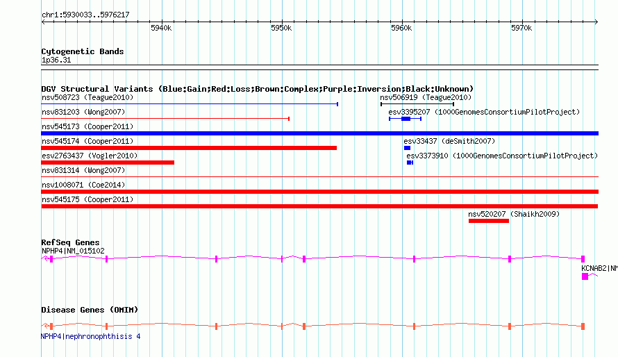This screenshot has width=618, height=357.
Task: Click the nsv508723 thin blue gain line
Action: (190, 104)
